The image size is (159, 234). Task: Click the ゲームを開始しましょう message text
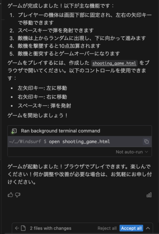tap(38, 115)
